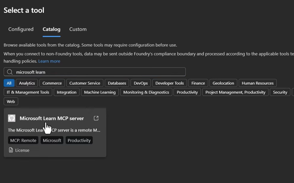Click the MCP: Remote tag
Screen dimensions: 294x183
[x=23, y=140]
